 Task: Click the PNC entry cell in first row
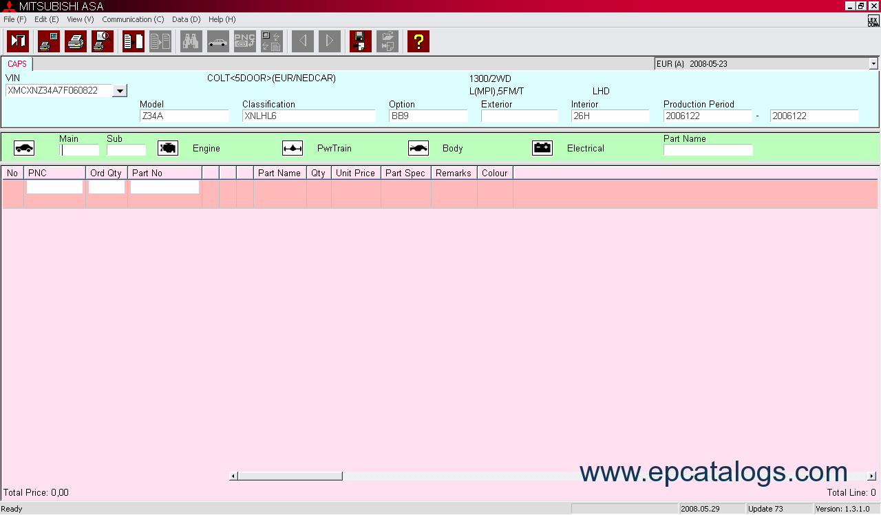pos(54,187)
